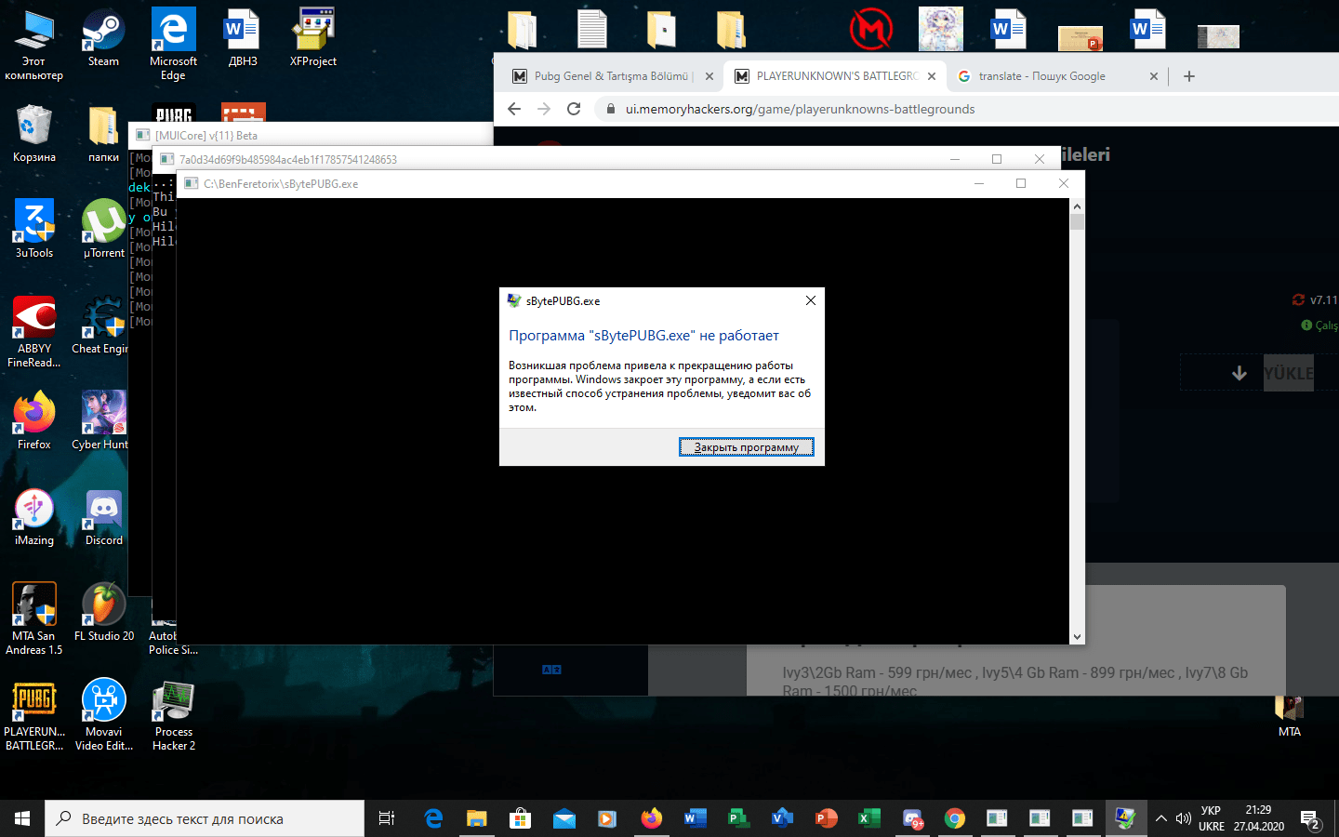Click the YÜKLE download button

pos(1288,373)
